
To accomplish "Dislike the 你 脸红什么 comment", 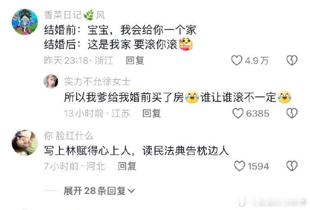I will [x=292, y=166].
